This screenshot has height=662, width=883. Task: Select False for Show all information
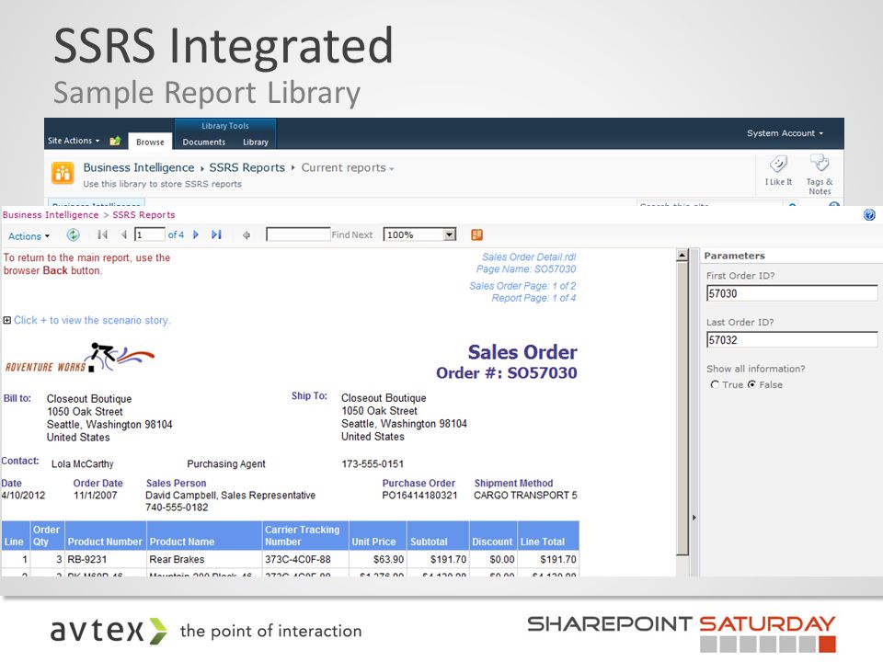[751, 384]
